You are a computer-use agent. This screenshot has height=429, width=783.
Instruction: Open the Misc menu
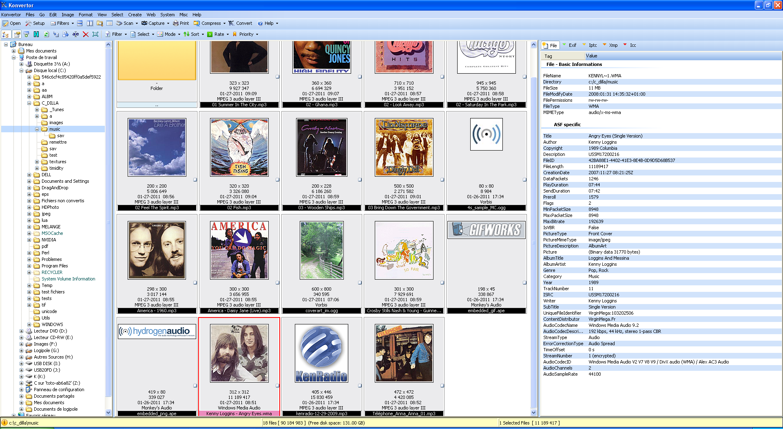pyautogui.click(x=184, y=15)
